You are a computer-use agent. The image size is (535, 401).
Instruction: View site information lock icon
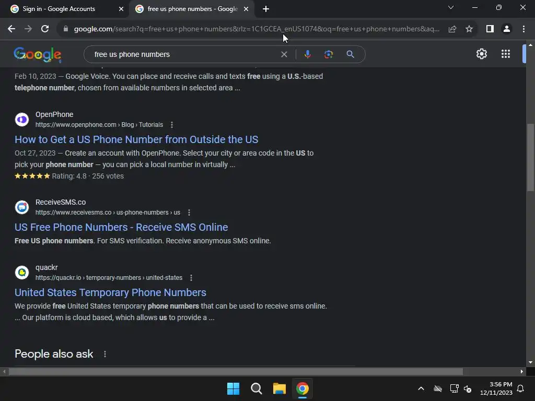pyautogui.click(x=66, y=29)
